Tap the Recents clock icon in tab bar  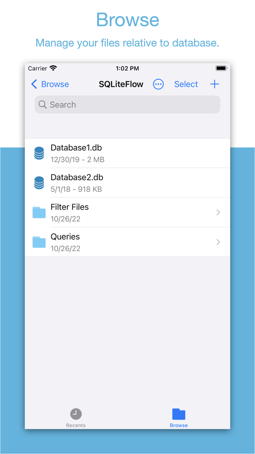coord(76,413)
